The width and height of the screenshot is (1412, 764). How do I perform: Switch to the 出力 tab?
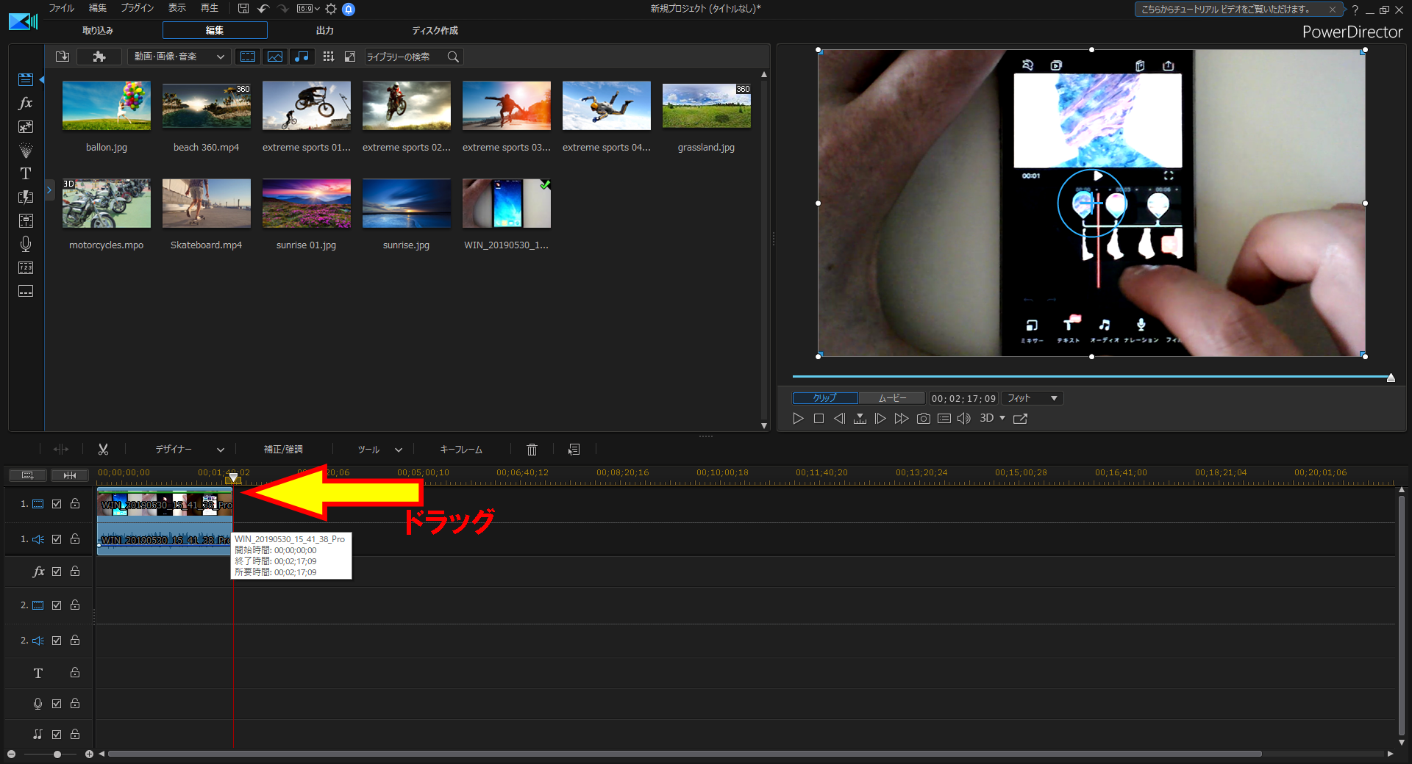pyautogui.click(x=324, y=30)
